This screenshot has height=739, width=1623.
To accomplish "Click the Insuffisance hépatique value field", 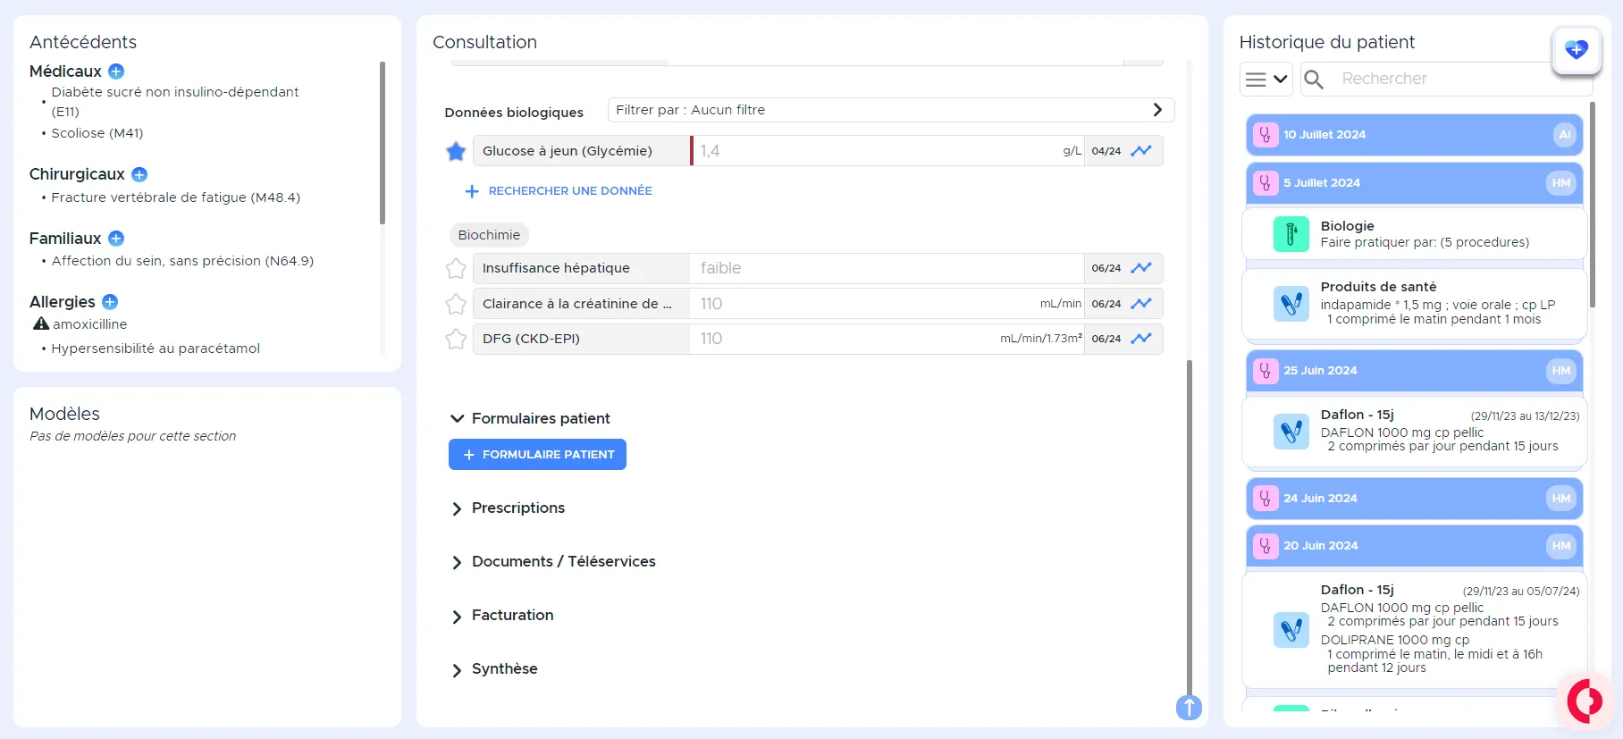I will coord(887,268).
